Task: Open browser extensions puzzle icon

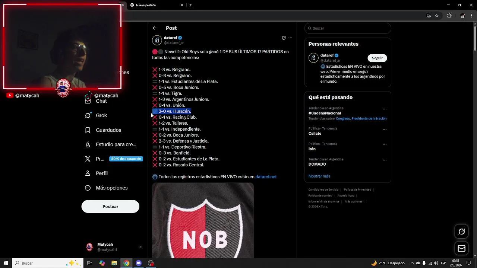Action: 449,16
